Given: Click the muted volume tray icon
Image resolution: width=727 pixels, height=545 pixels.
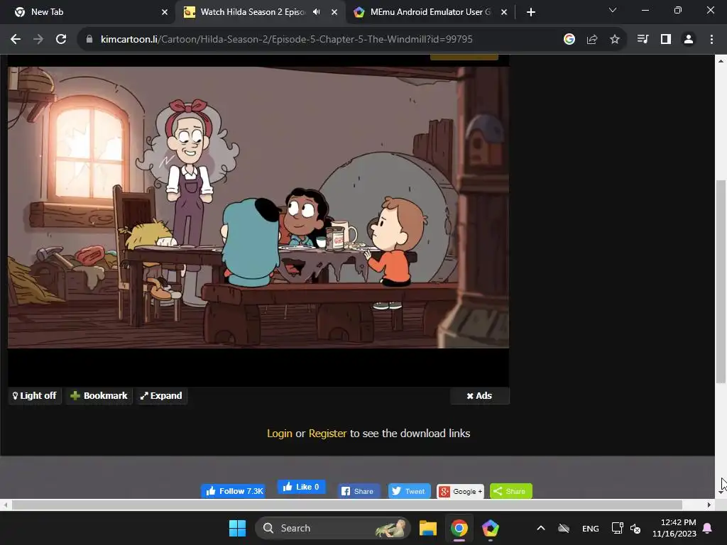Looking at the screenshot, I should click(x=635, y=528).
